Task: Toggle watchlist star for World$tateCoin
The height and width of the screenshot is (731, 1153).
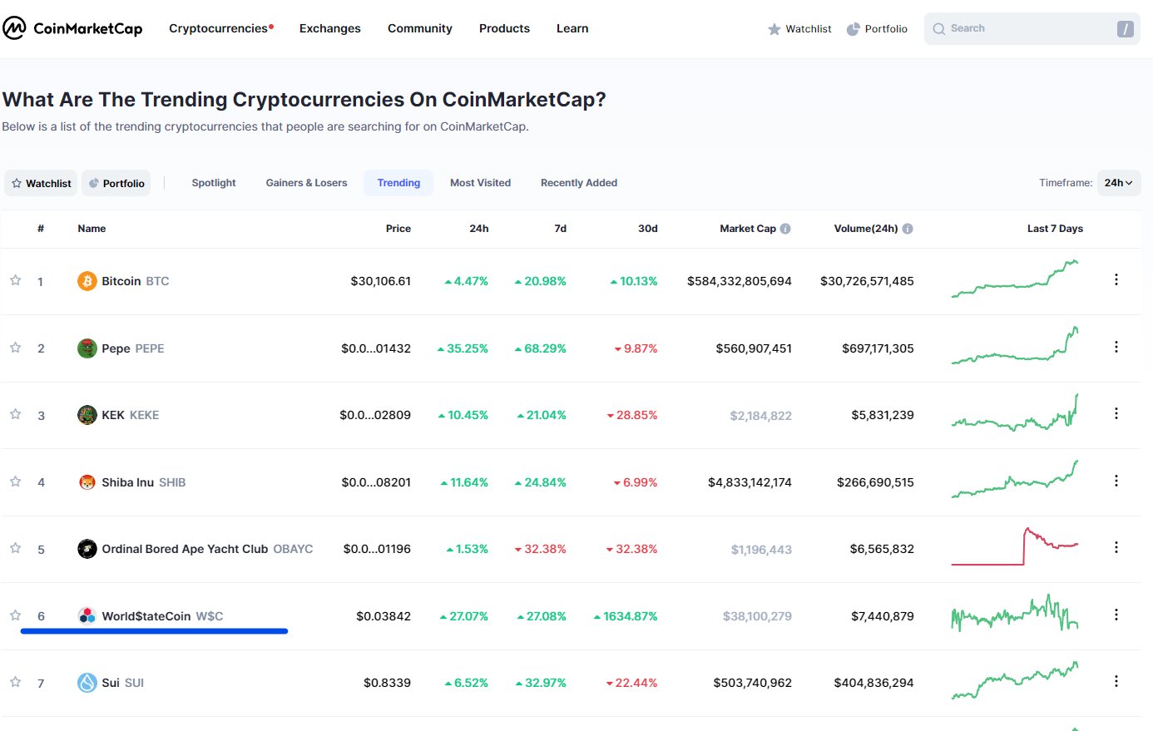Action: (15, 615)
